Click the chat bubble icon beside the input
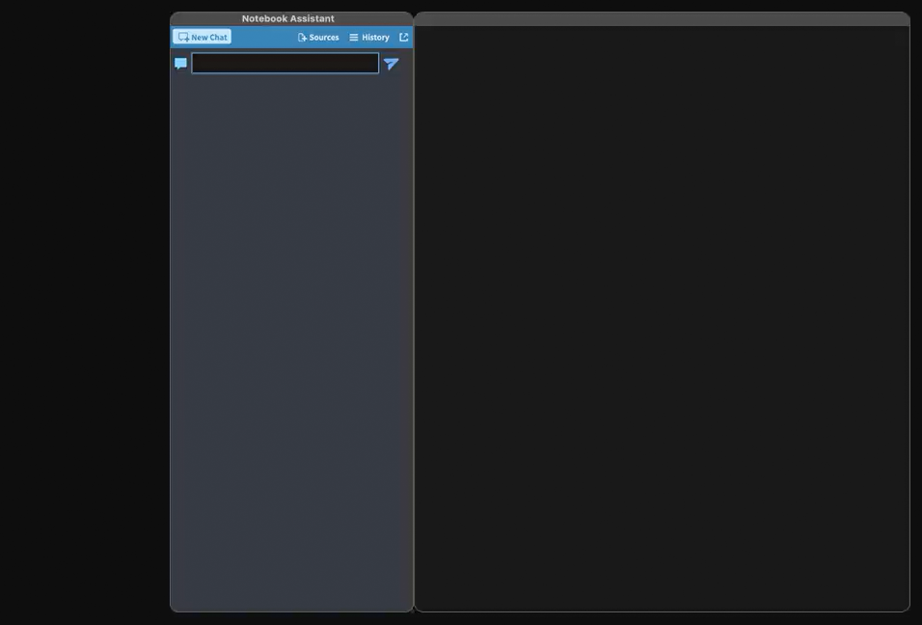The width and height of the screenshot is (922, 625). tap(180, 64)
